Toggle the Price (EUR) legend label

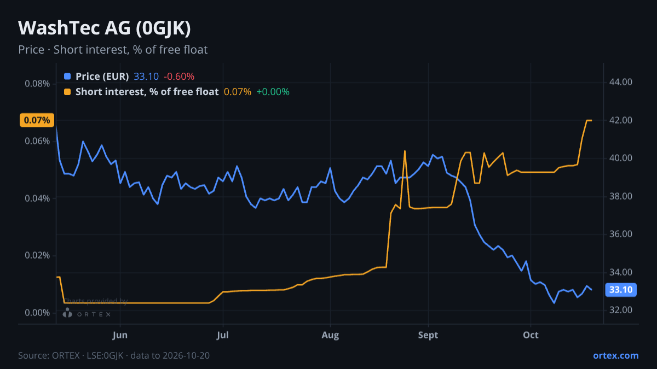point(102,77)
